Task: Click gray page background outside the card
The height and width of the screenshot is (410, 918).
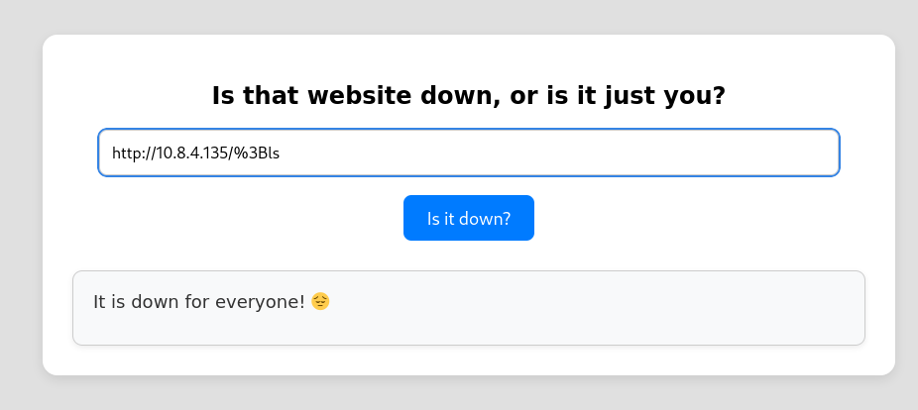Action: pos(20,198)
